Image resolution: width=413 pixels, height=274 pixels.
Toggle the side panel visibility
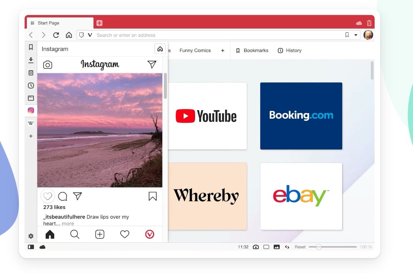(31, 247)
